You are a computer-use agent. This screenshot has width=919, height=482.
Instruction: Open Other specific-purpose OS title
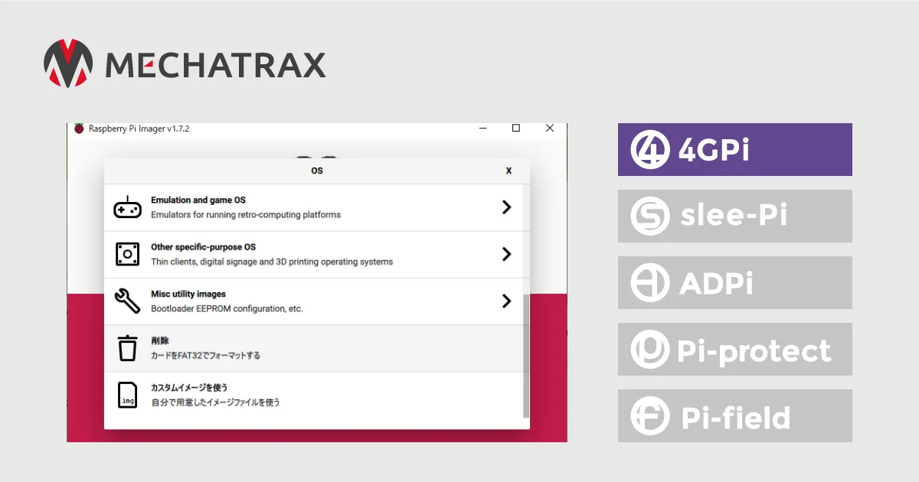[203, 247]
